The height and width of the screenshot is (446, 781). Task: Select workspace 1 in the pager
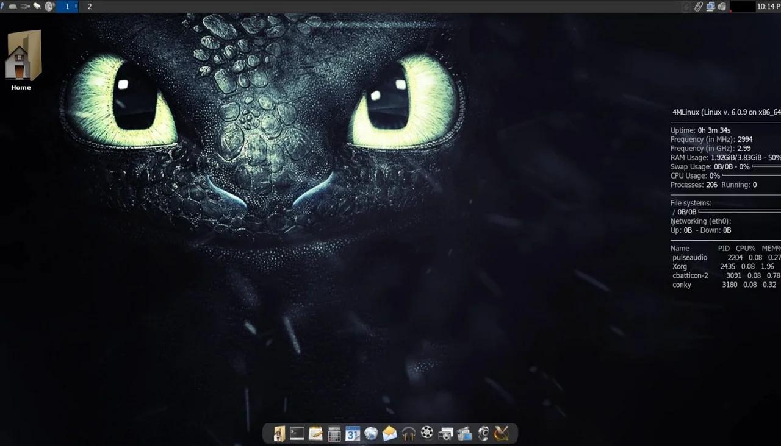click(x=67, y=7)
